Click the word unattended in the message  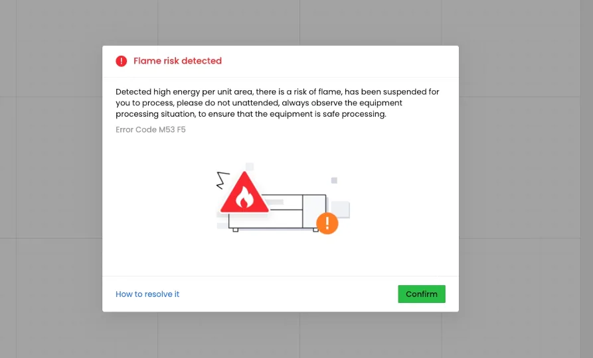coord(255,103)
